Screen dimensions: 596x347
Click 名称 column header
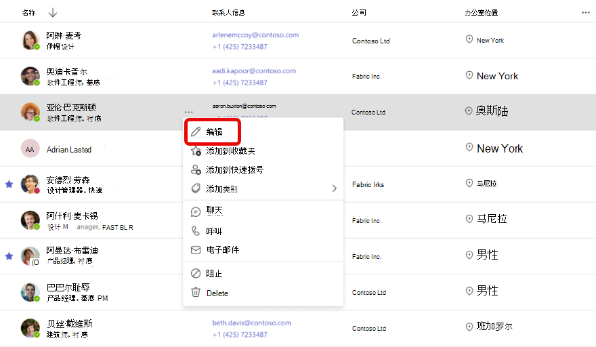28,13
